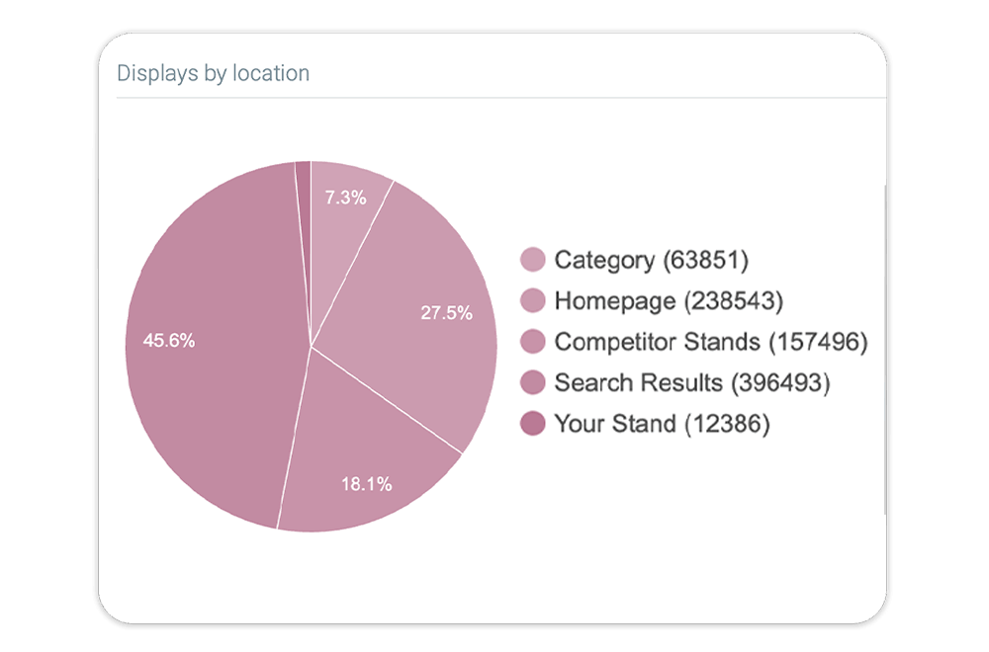Click the Competitor Stands slice above its percentage

366,425
